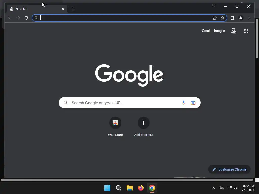Viewport: 259px width, 194px height.
Task: Open the side panel icon
Action: pos(233,18)
